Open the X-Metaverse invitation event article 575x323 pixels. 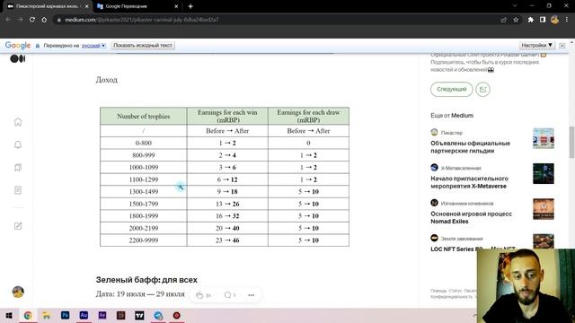(x=469, y=182)
